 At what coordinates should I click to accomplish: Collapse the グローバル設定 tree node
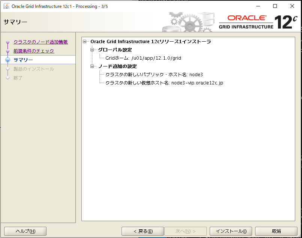pos(92,50)
